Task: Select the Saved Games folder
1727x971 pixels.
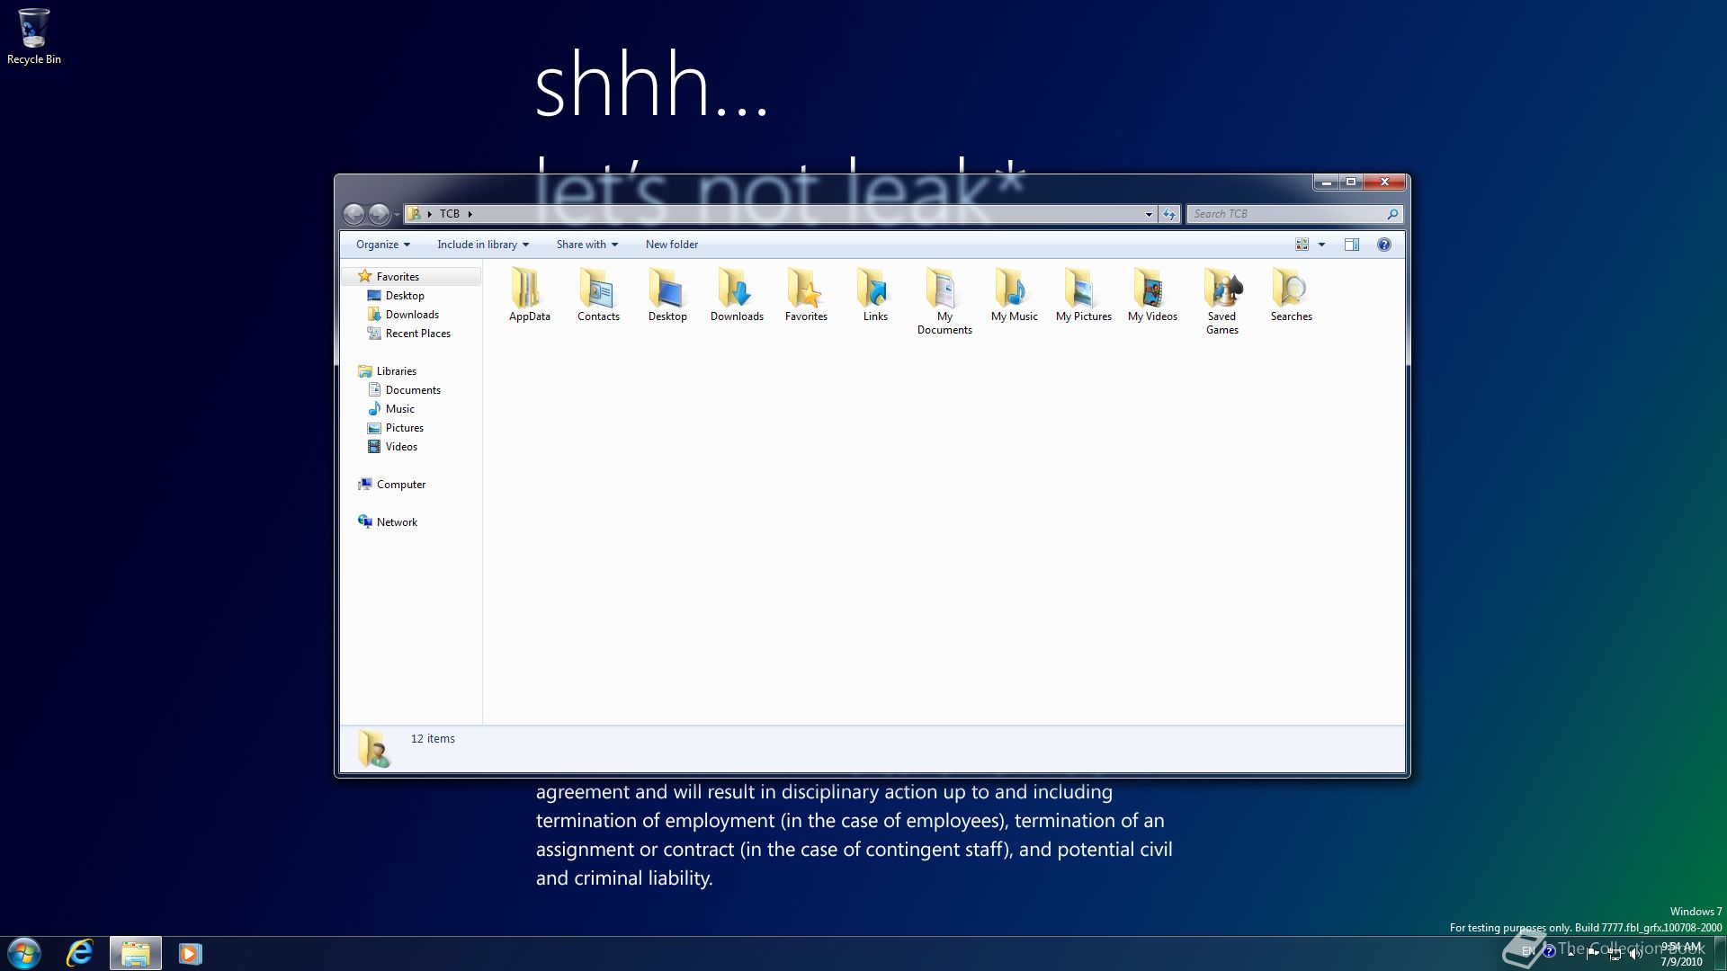Action: coord(1221,301)
